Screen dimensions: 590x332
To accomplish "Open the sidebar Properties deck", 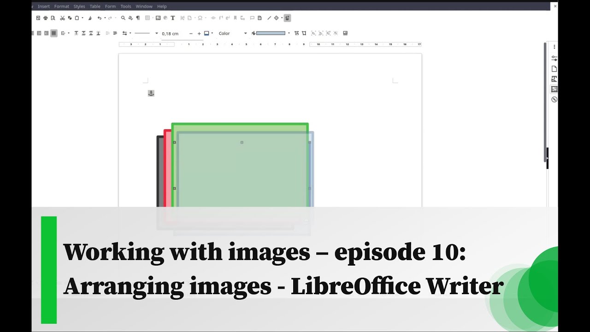I will (555, 59).
